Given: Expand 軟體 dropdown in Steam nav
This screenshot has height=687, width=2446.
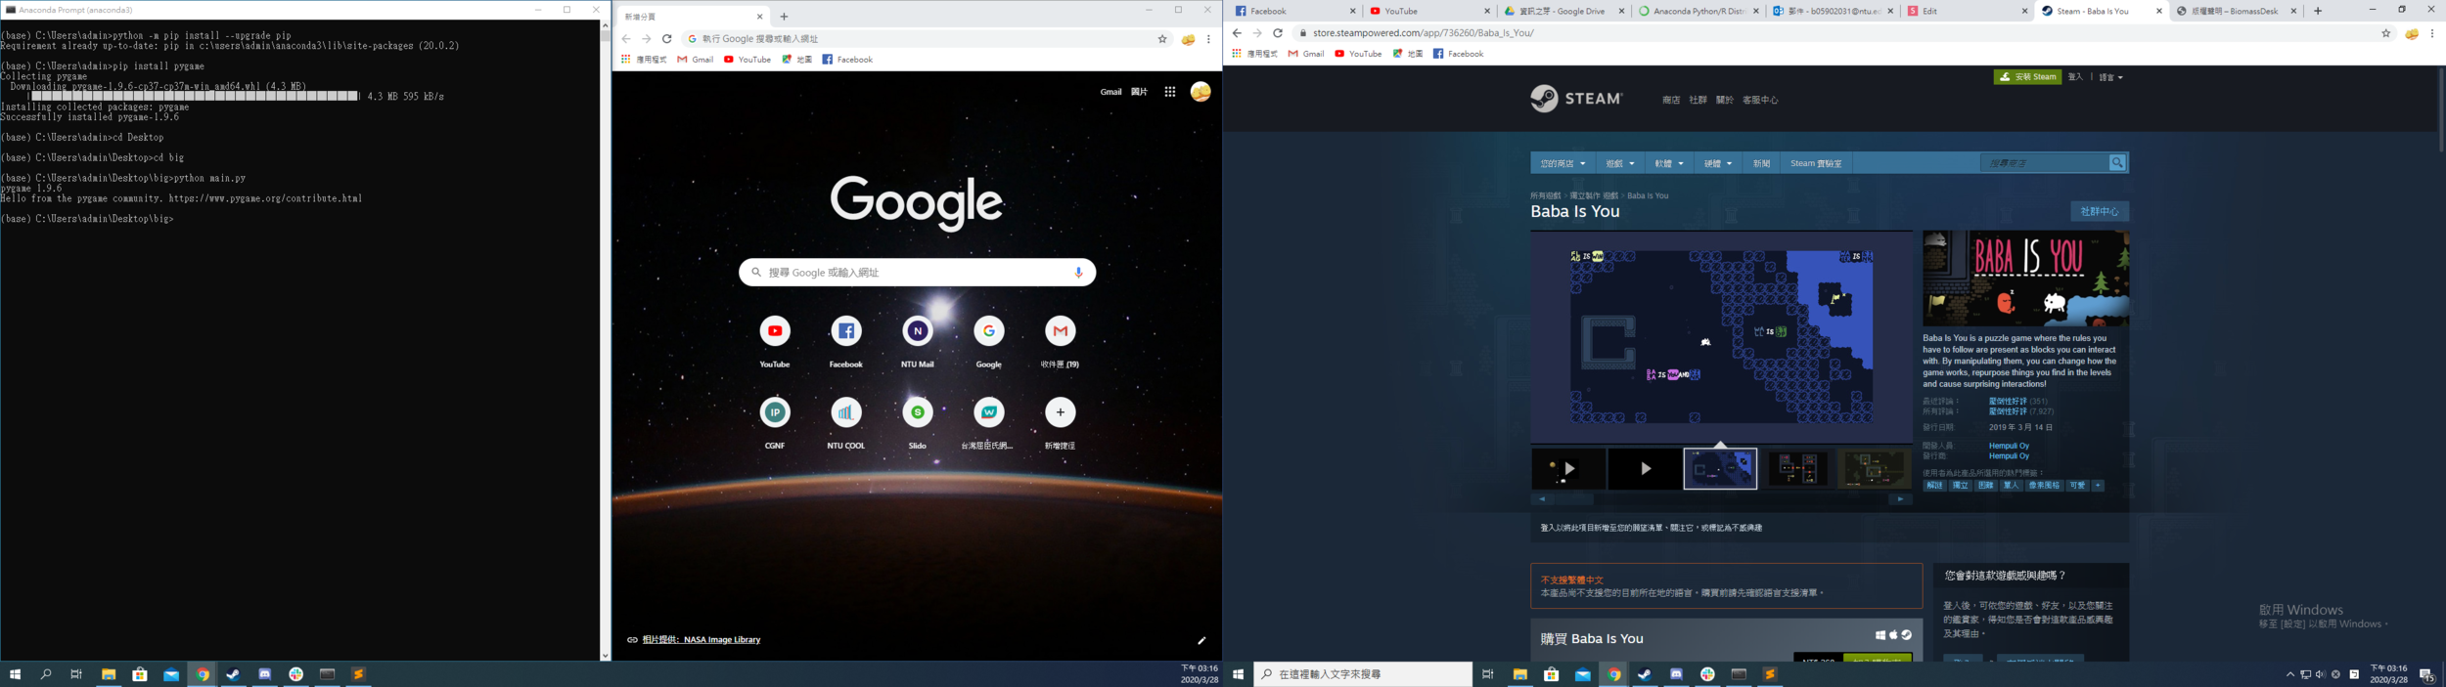Looking at the screenshot, I should point(1669,163).
